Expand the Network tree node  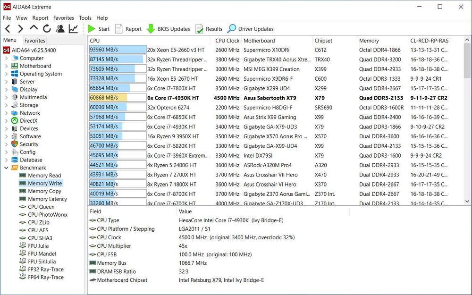tap(6, 113)
